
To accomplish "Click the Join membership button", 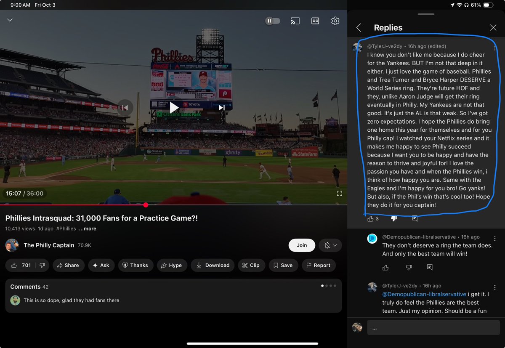I will [302, 245].
